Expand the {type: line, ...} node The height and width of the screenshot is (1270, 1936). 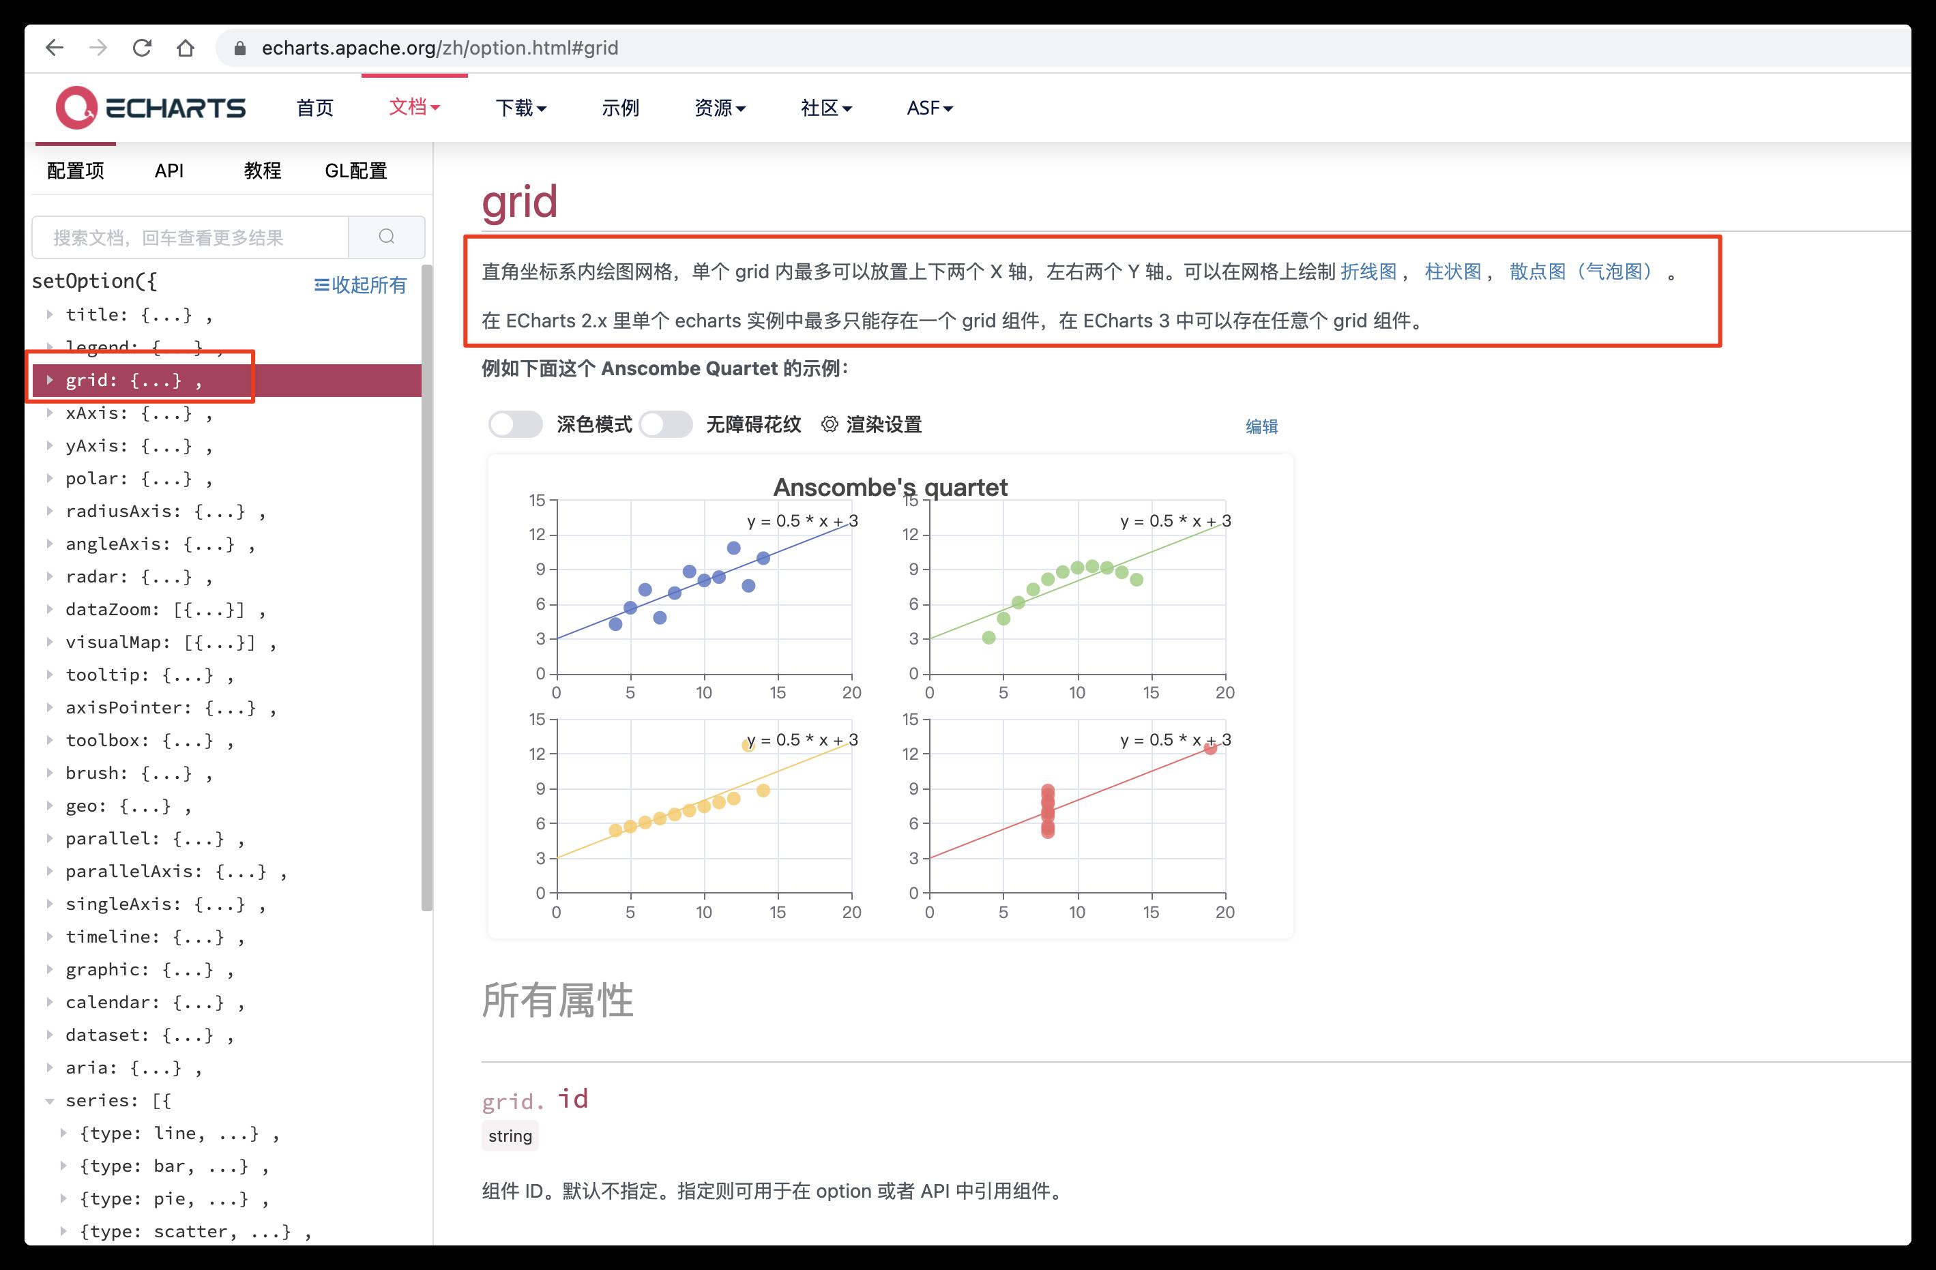[x=63, y=1133]
